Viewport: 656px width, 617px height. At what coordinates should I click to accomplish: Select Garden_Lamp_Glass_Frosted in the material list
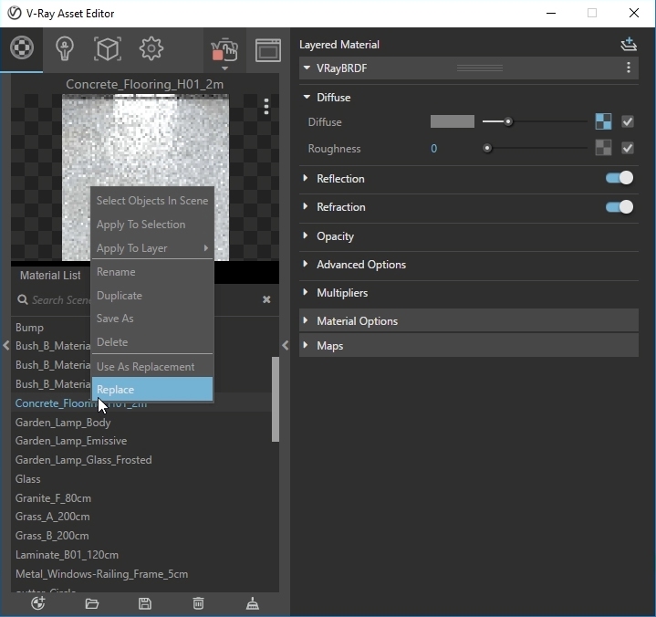[x=83, y=460]
